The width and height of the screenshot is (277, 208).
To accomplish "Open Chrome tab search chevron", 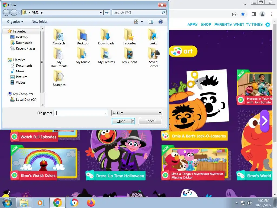I will 245,5.
